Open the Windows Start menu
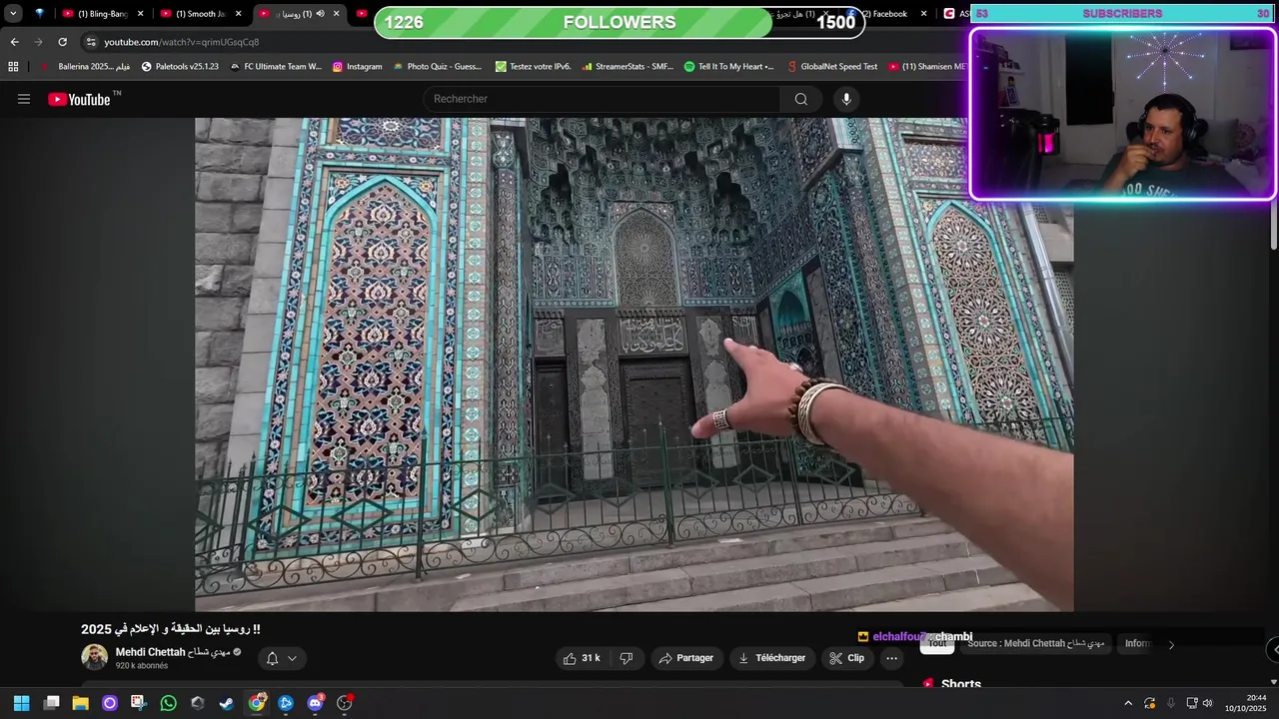The image size is (1279, 719). (21, 703)
